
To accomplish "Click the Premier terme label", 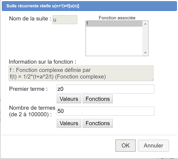I will (x=28, y=89).
